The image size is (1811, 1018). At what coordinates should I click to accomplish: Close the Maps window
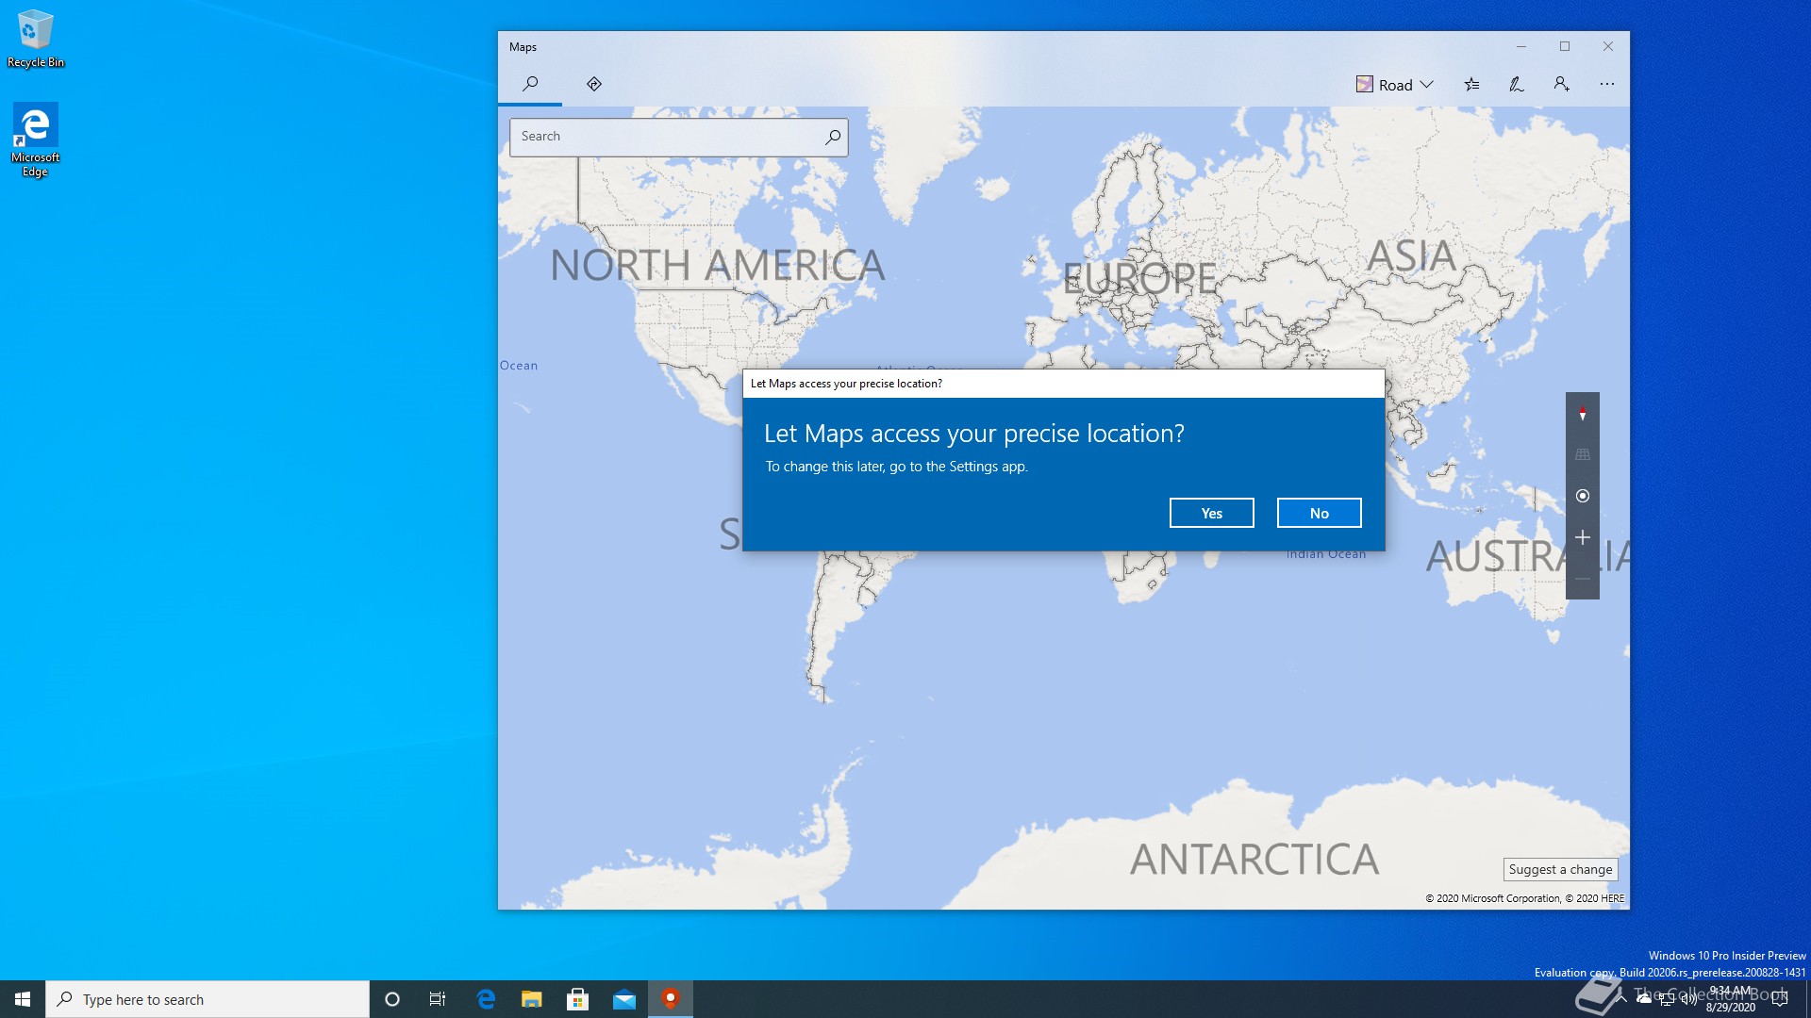(1608, 46)
